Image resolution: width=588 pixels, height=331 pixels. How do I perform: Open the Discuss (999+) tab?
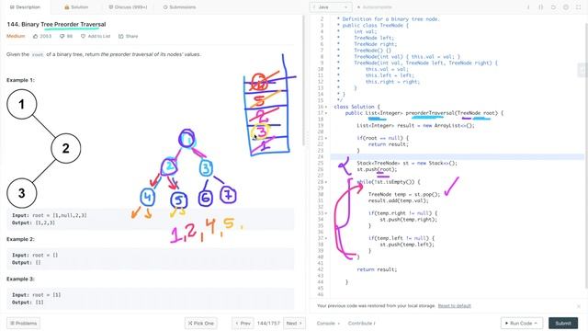tap(128, 7)
